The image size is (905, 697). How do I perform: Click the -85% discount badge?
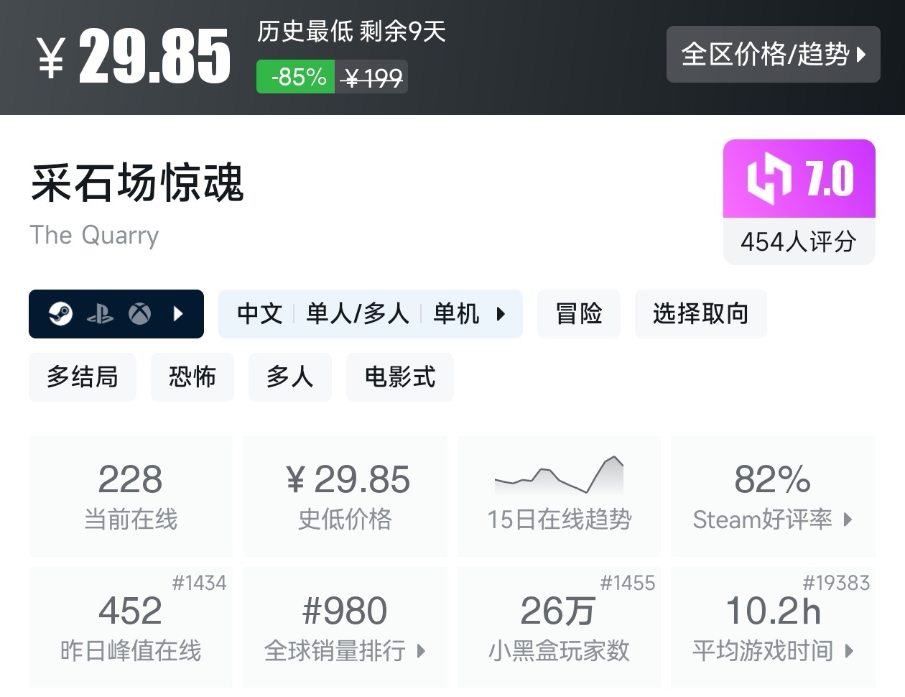coord(295,77)
